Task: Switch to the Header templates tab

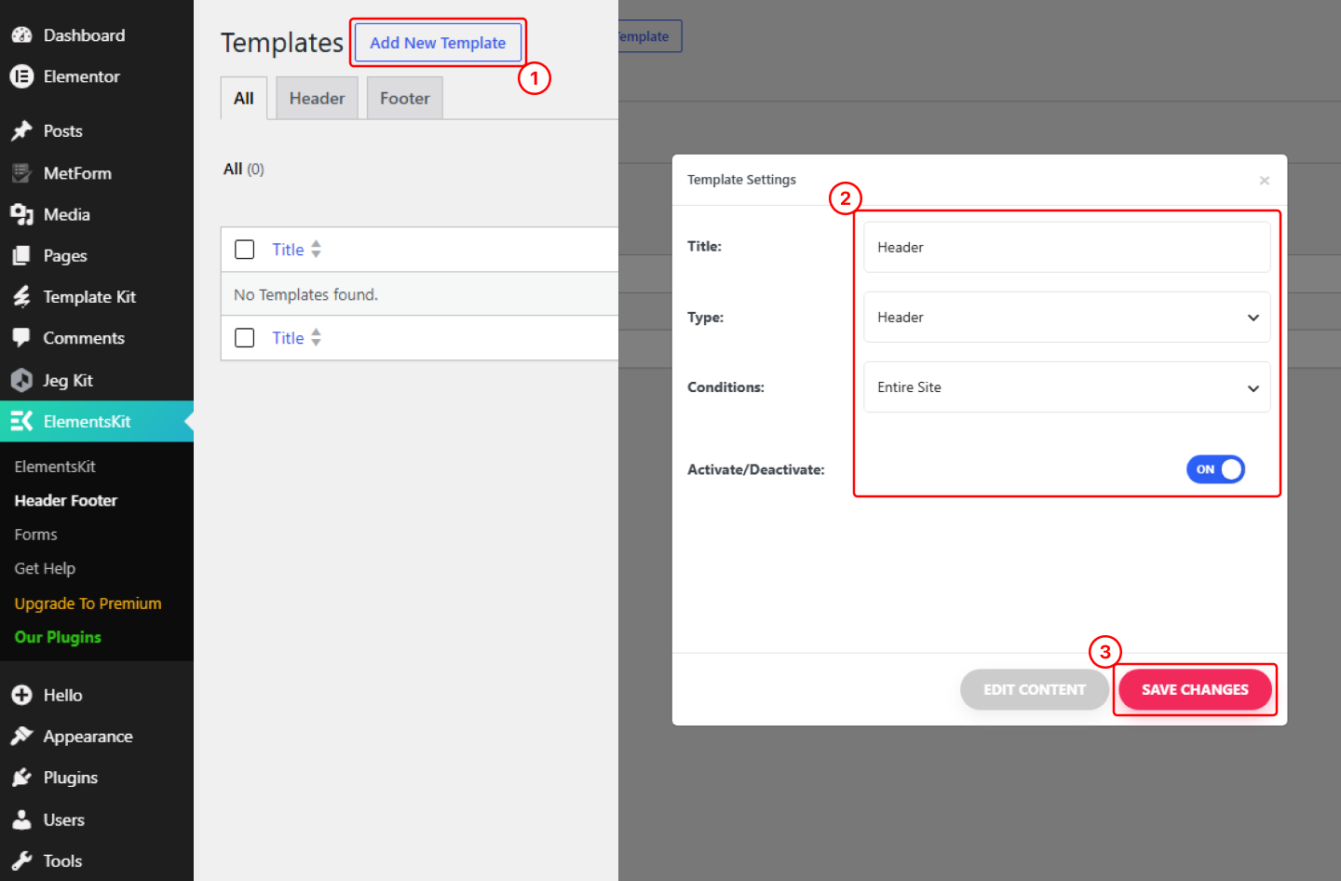Action: (x=317, y=98)
